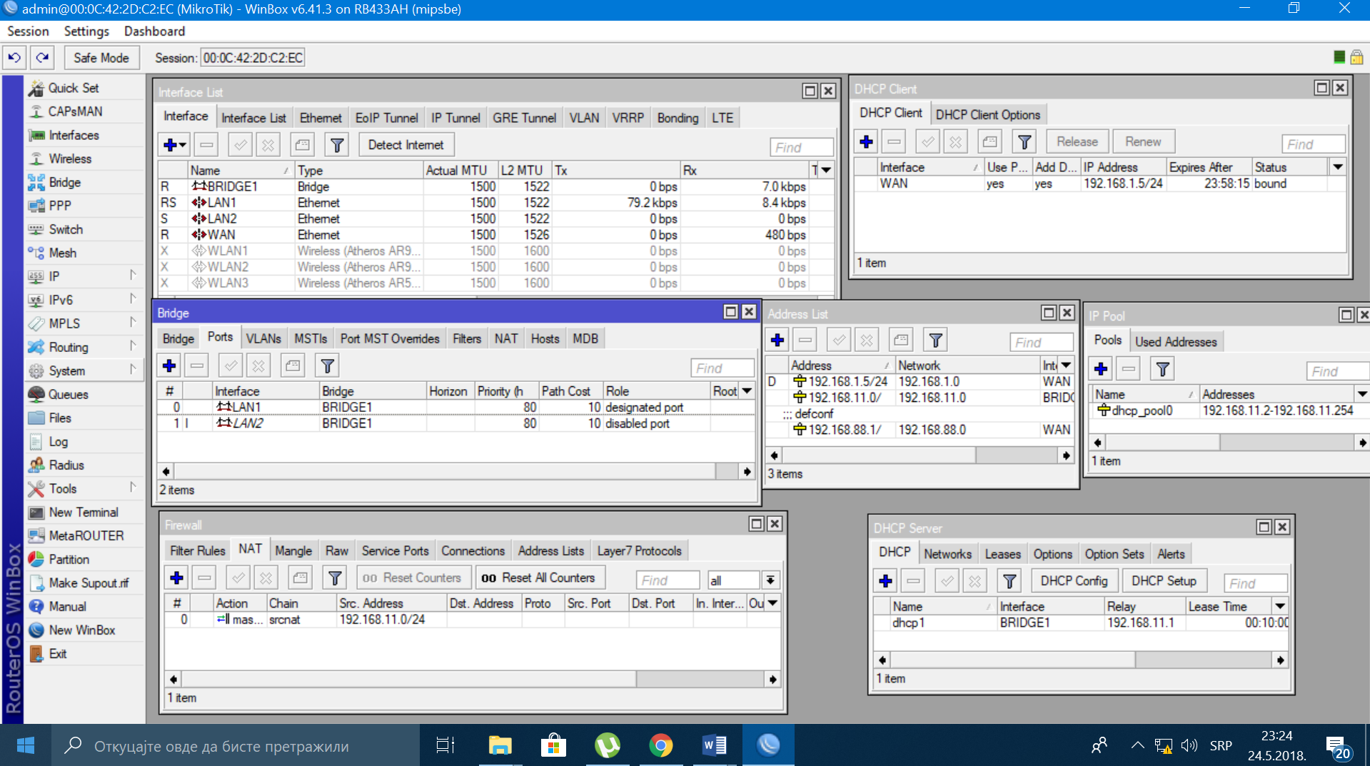Open CAPsMAN in sidebar
The width and height of the screenshot is (1370, 766).
pyautogui.click(x=75, y=111)
